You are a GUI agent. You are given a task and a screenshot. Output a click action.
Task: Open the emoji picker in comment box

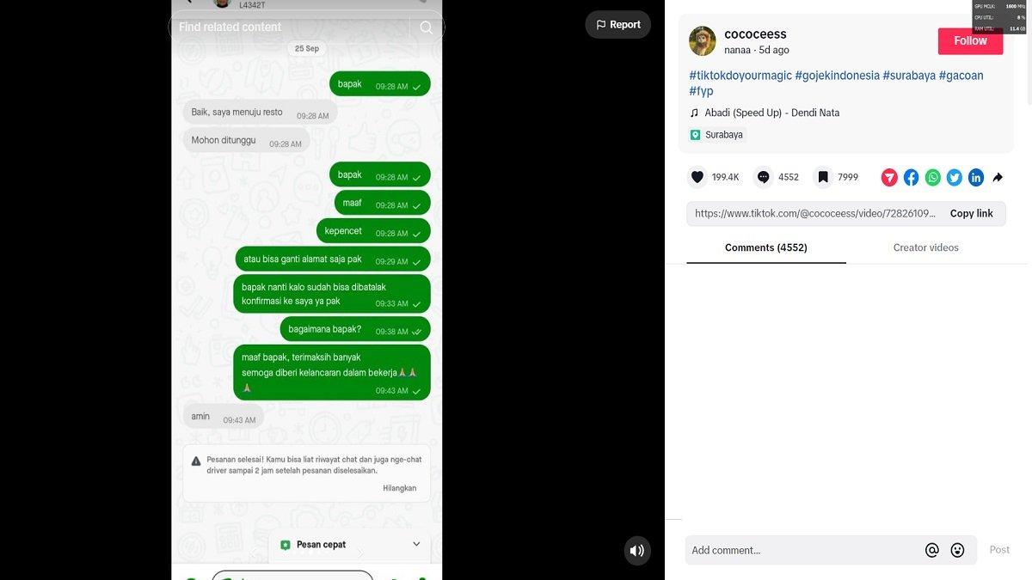(957, 550)
